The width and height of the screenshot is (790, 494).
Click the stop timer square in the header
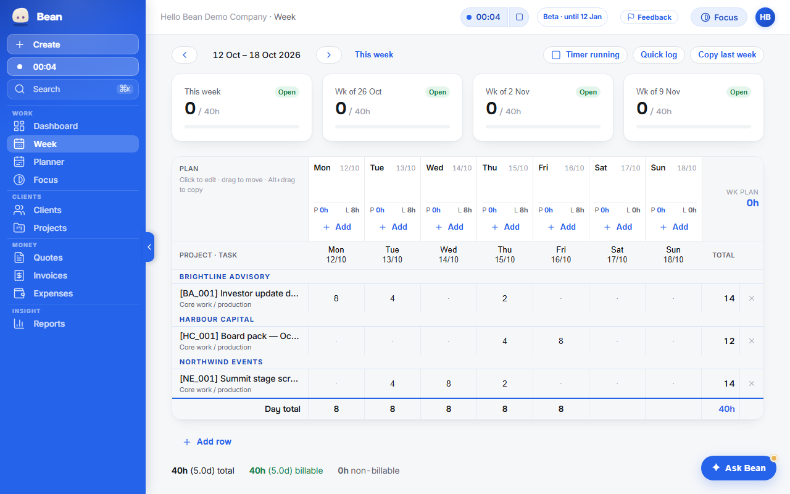click(519, 17)
